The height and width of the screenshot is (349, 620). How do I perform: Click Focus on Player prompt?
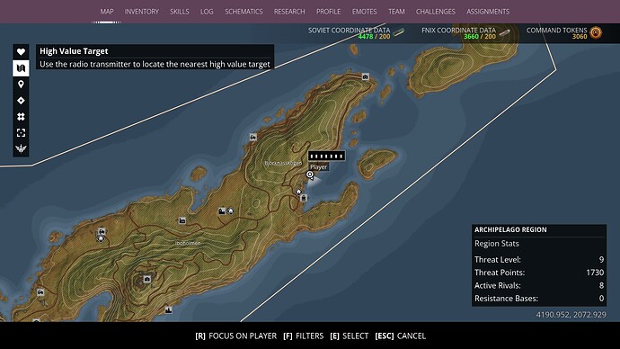click(x=236, y=336)
